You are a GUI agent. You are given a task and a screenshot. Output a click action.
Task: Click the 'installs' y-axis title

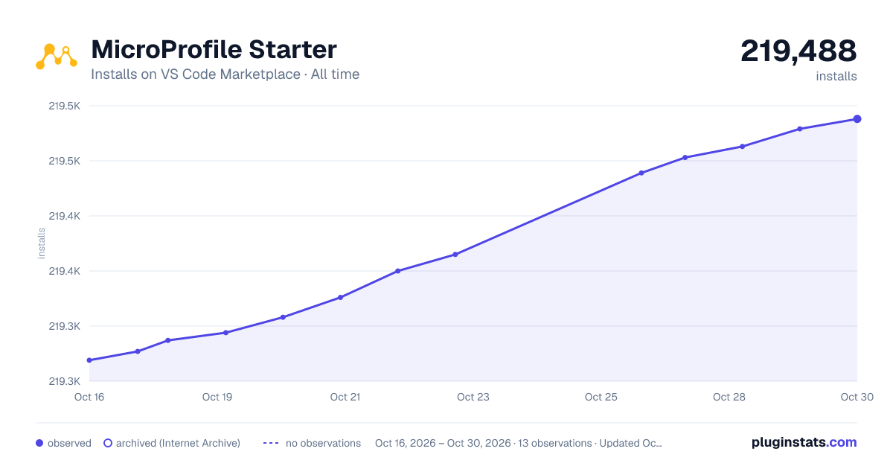click(x=42, y=243)
